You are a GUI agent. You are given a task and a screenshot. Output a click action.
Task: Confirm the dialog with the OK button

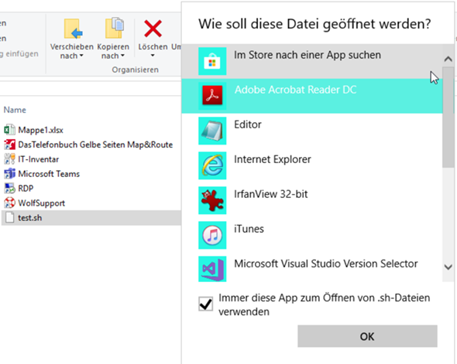tap(367, 336)
